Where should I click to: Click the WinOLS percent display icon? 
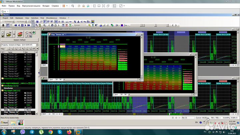coord(75,22)
